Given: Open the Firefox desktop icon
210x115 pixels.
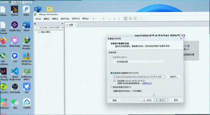Looking at the screenshot, I should [x=3, y=42].
